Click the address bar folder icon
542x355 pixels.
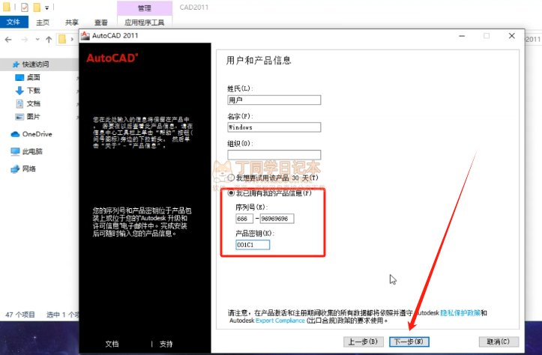point(62,39)
